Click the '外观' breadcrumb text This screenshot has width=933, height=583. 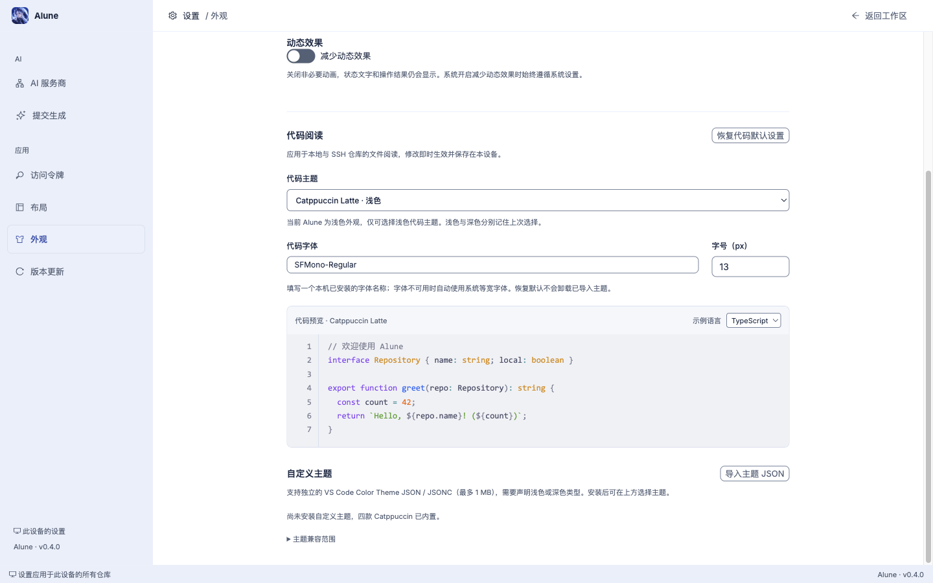(219, 16)
